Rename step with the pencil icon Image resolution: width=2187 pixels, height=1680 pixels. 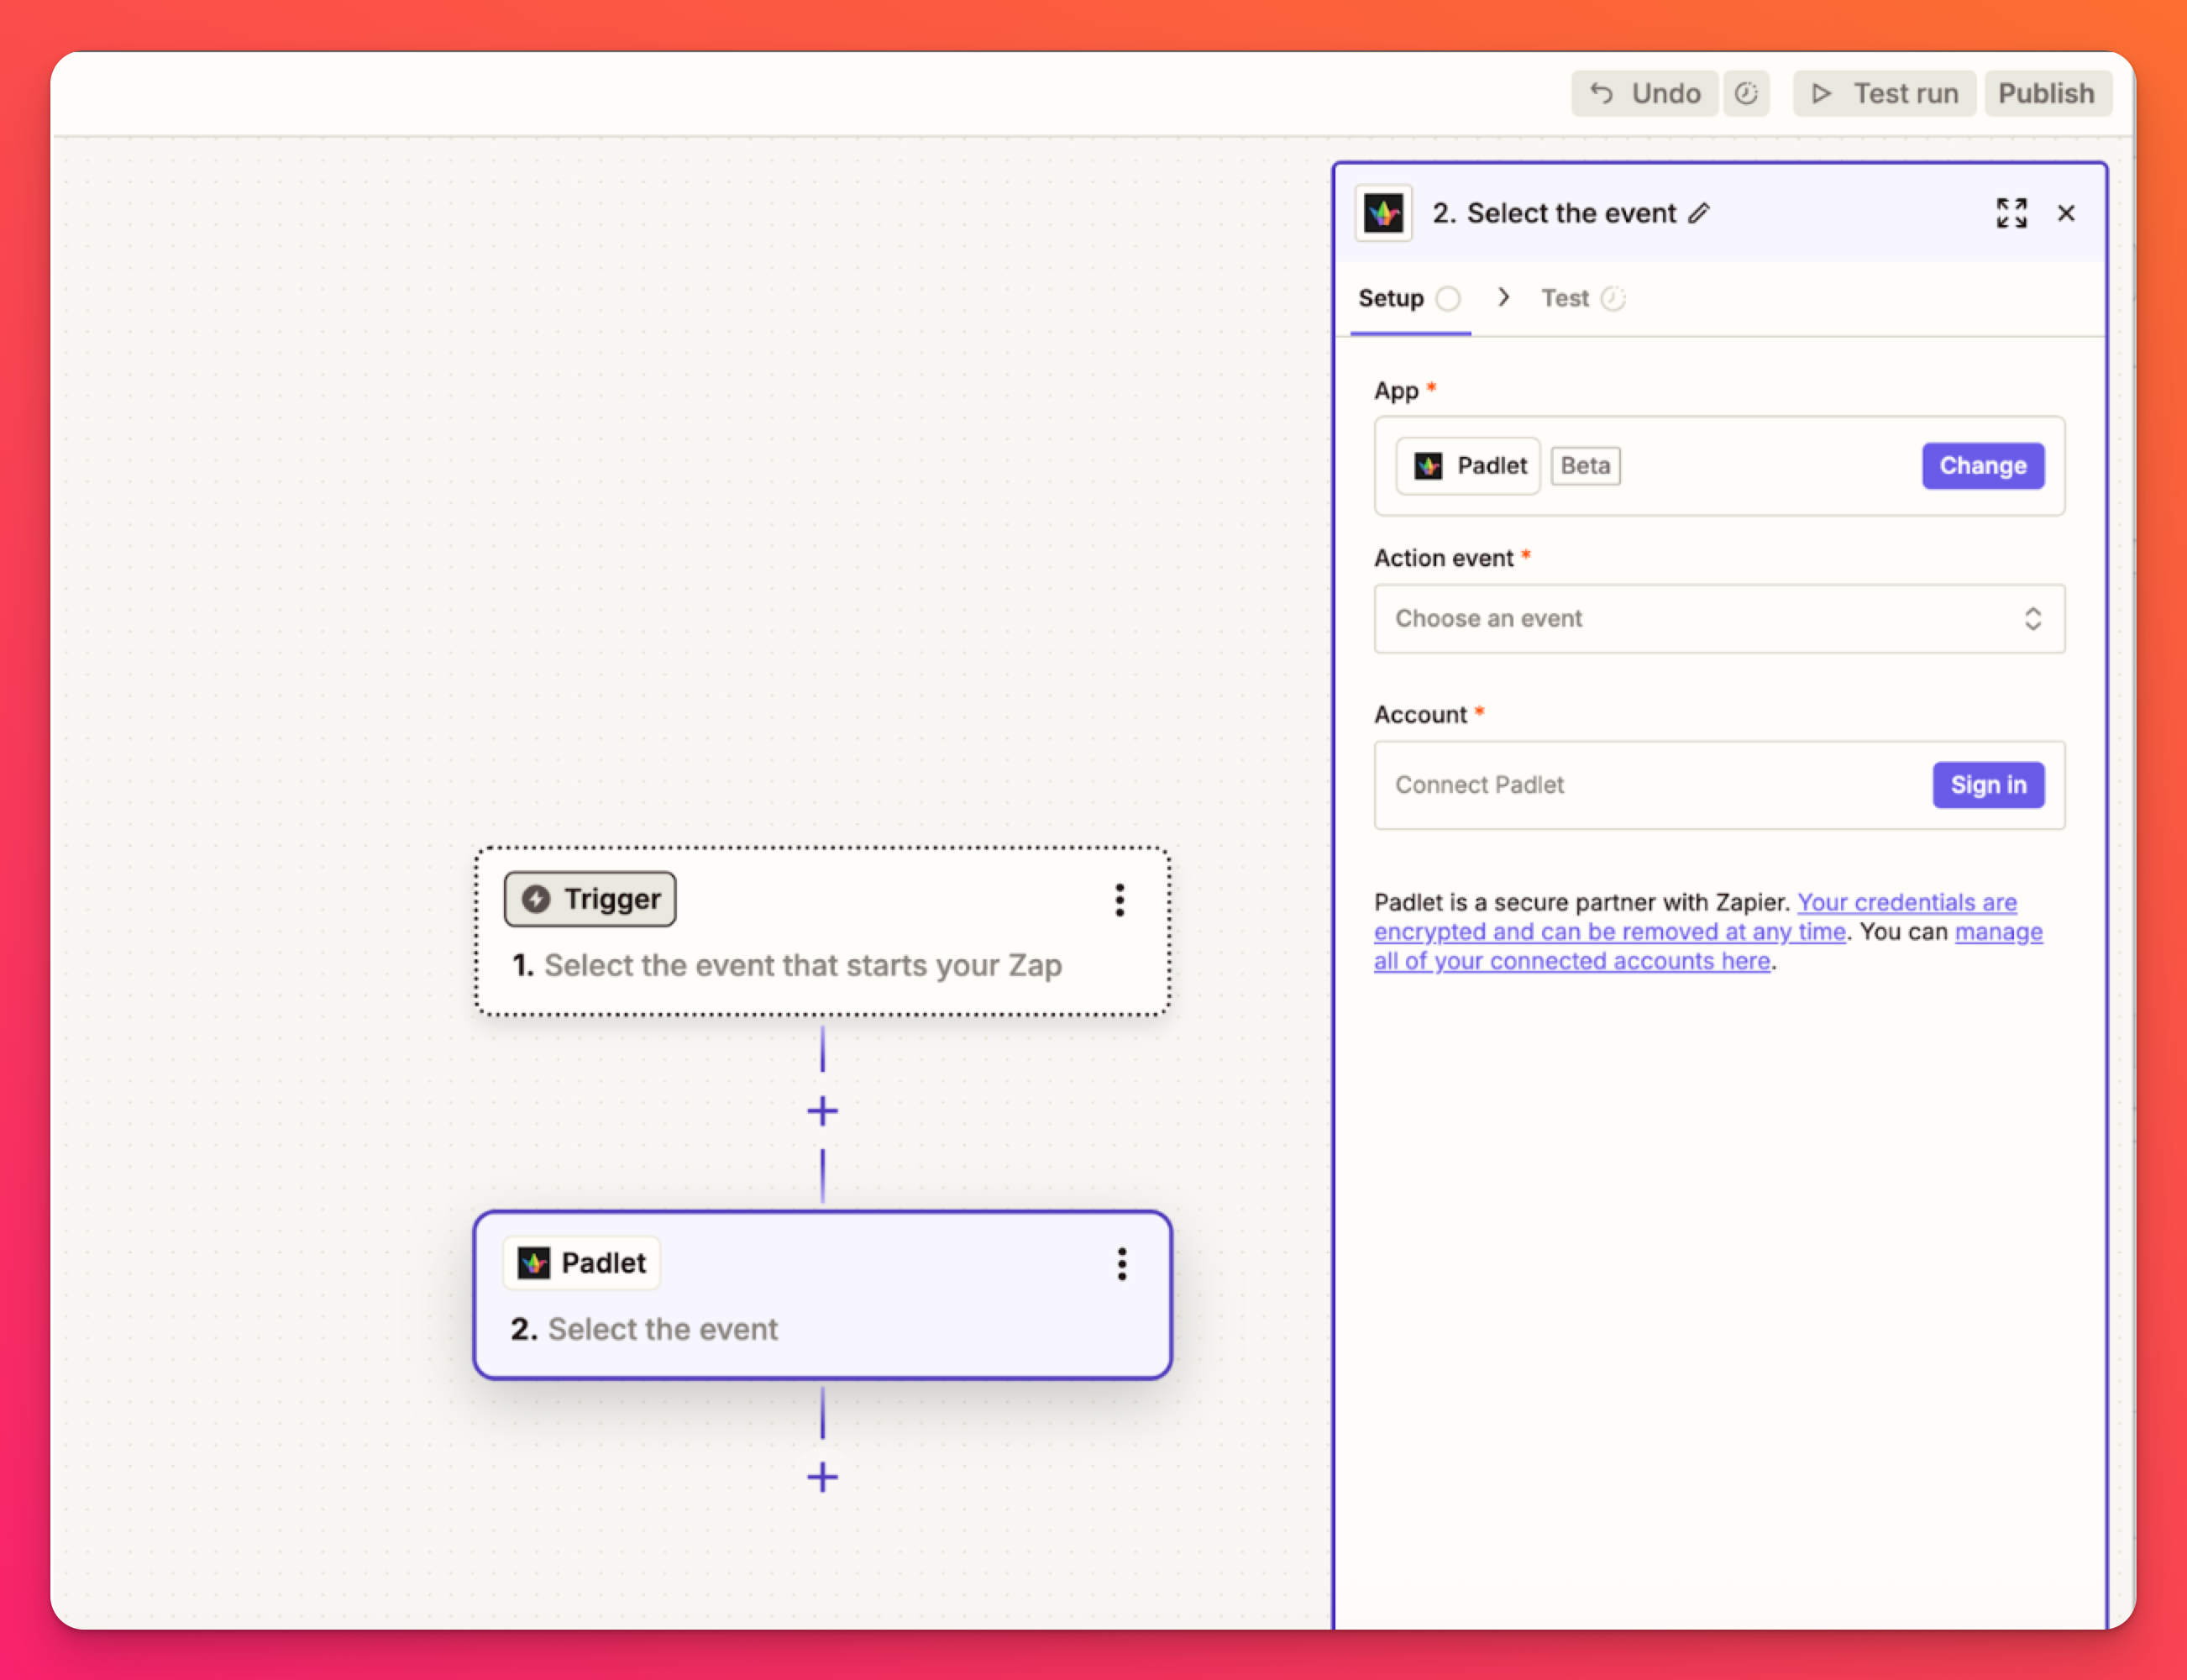click(1699, 213)
